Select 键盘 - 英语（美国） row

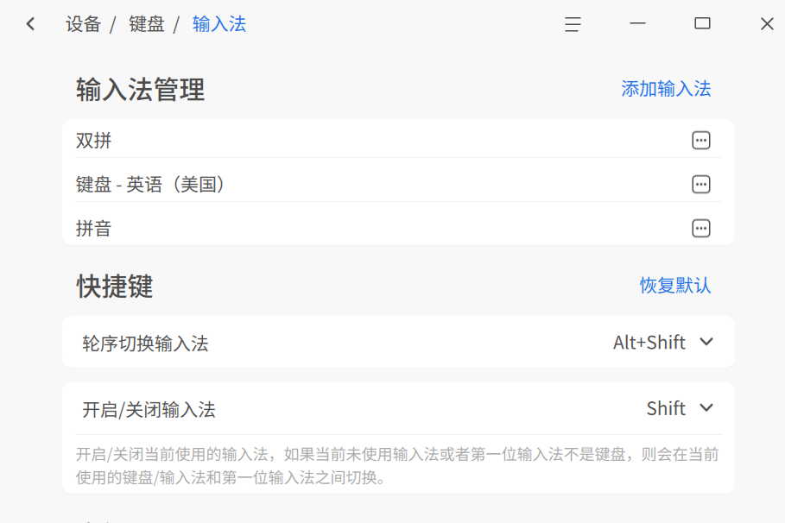coord(398,184)
